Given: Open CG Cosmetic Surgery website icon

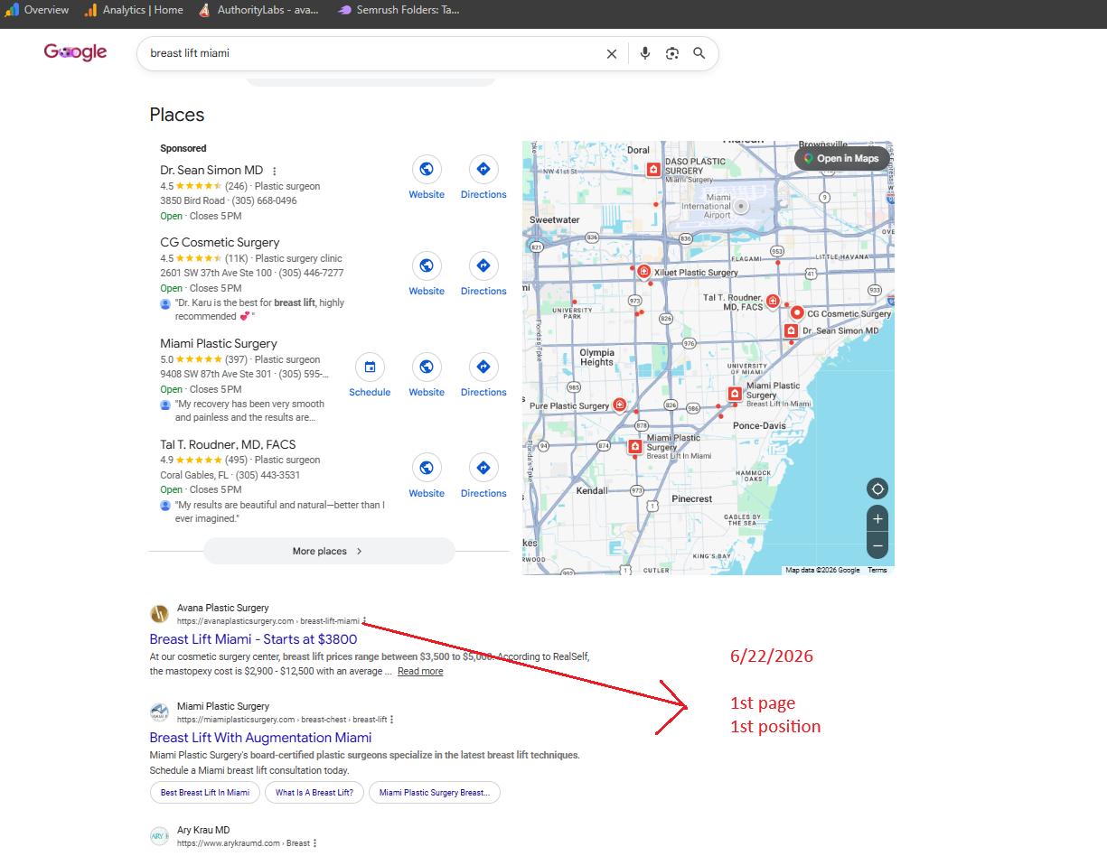Looking at the screenshot, I should point(427,265).
